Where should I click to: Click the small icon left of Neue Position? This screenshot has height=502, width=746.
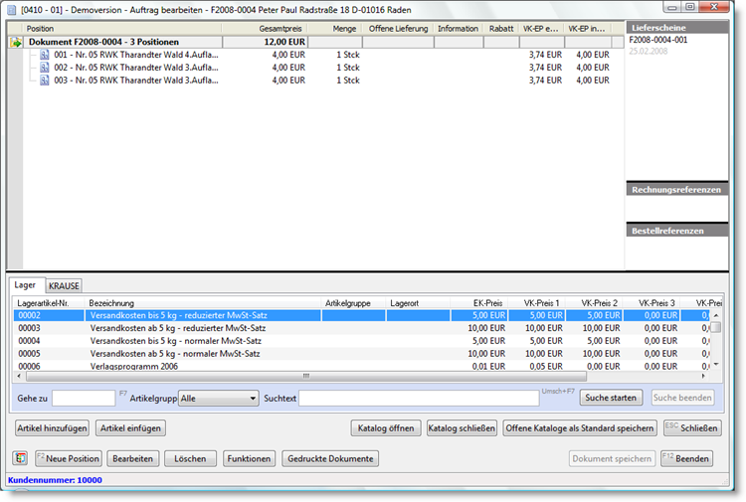click(21, 458)
